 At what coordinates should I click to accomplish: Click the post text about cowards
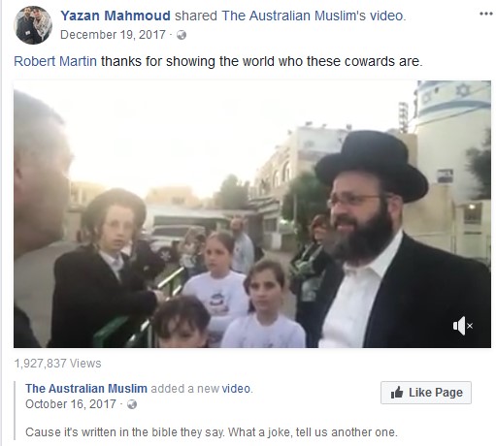point(262,61)
